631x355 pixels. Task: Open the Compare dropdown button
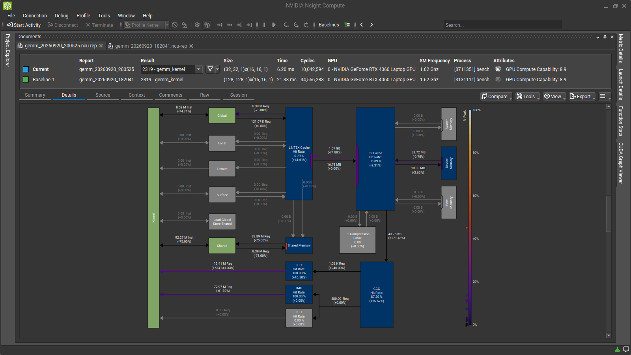tap(496, 97)
